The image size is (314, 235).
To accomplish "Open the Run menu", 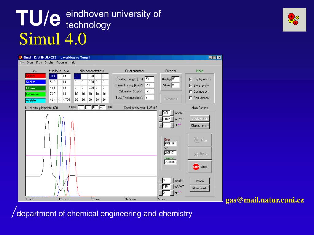I will [x=39, y=62].
